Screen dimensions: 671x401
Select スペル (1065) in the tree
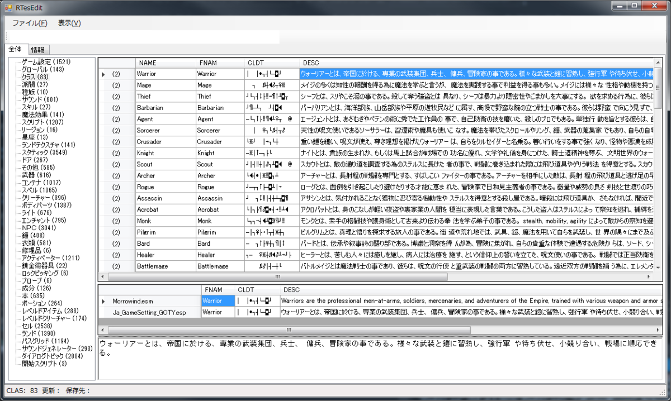[x=40, y=190]
